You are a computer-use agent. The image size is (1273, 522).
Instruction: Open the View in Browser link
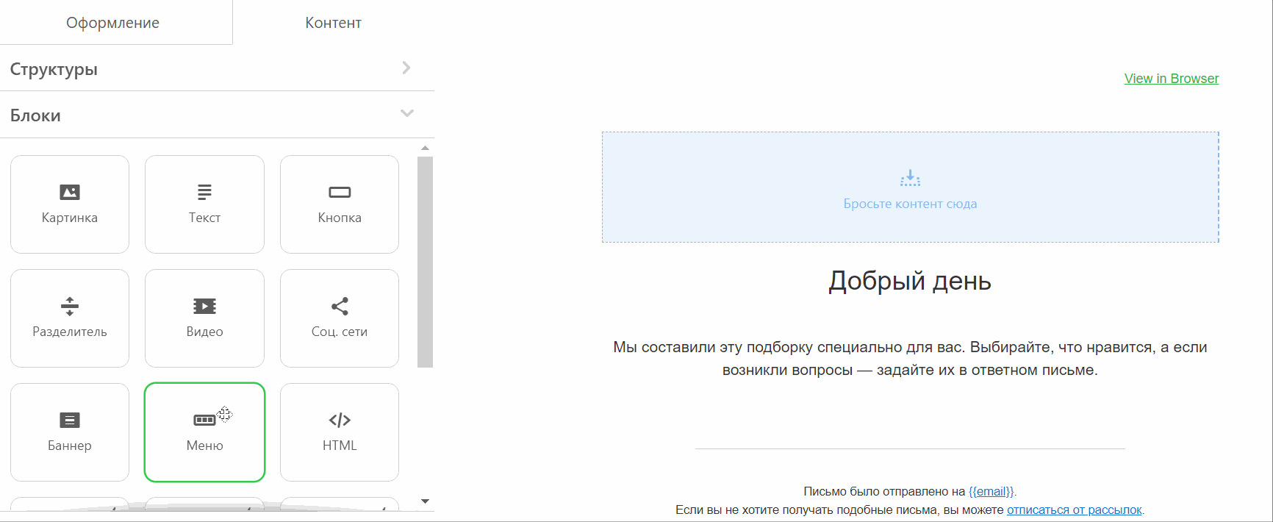coord(1172,79)
